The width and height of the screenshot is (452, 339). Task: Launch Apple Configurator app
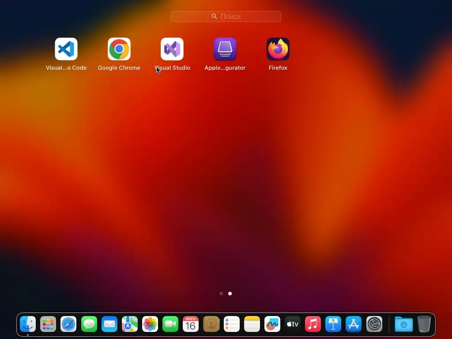pos(225,49)
